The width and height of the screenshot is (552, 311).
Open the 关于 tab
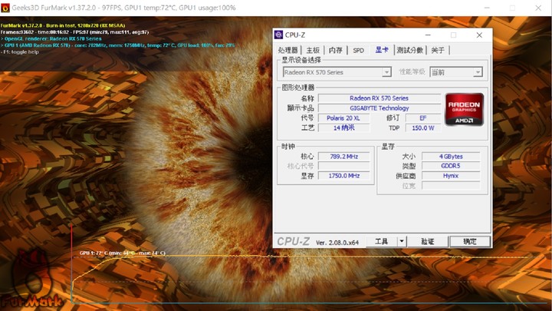point(438,50)
